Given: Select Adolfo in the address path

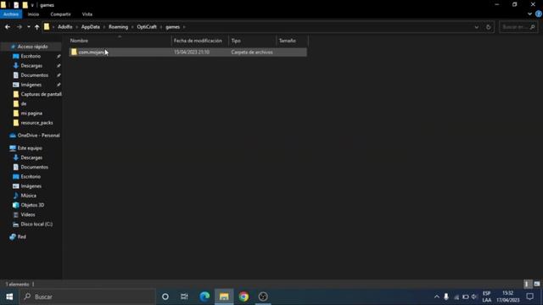Looking at the screenshot, I should tap(65, 27).
